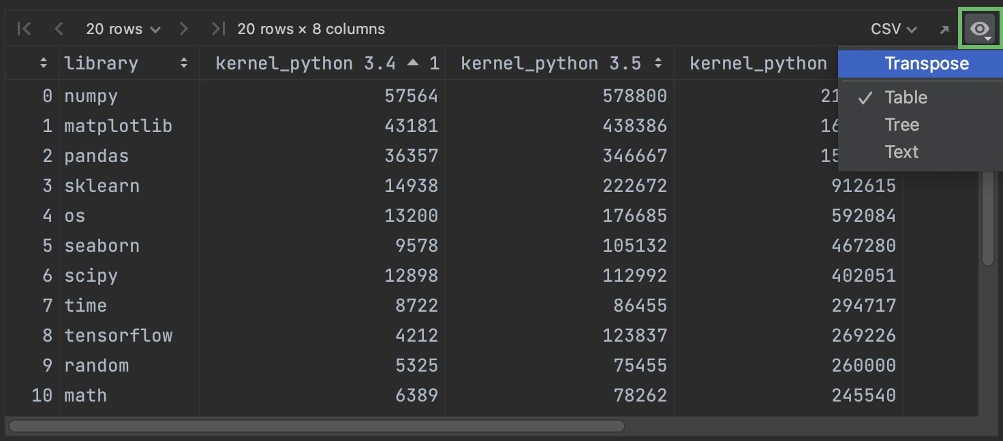Image resolution: width=1003 pixels, height=441 pixels.
Task: Toggle sort on kernel_python 3.5 column
Action: pyautogui.click(x=658, y=63)
